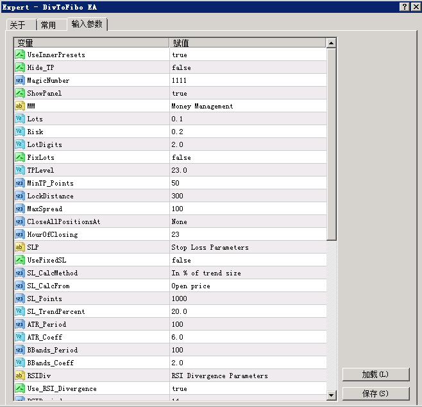The height and width of the screenshot is (407, 422).
Task: Click the 加载 (L) load button
Action: [376, 374]
